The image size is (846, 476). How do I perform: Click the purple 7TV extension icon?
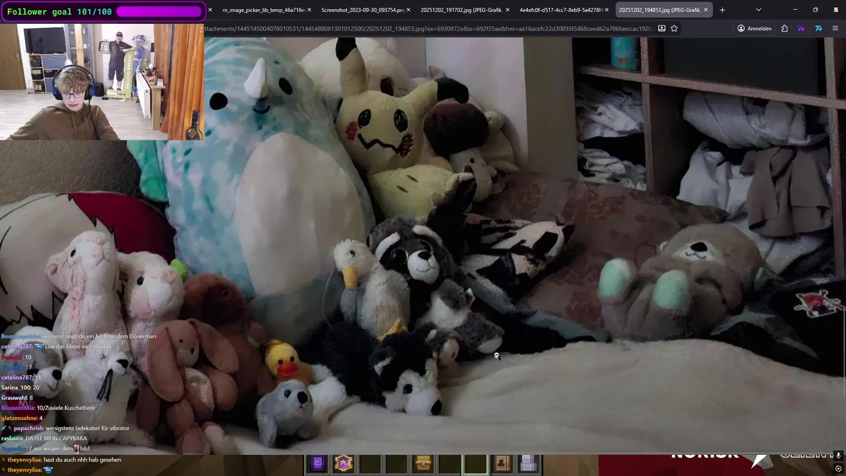point(801,28)
